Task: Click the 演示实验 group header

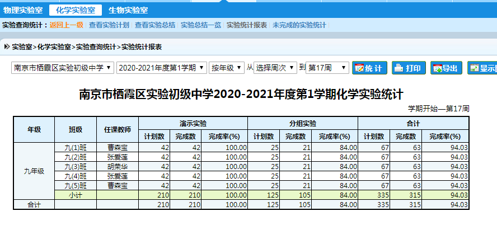Action: 193,123
